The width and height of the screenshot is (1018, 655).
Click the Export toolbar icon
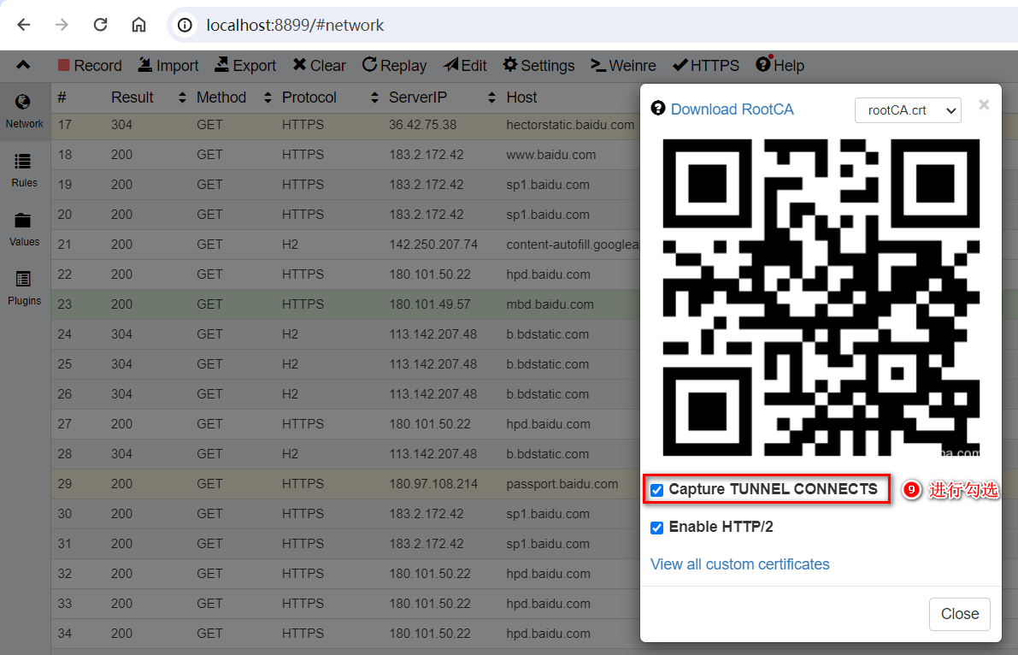point(221,66)
